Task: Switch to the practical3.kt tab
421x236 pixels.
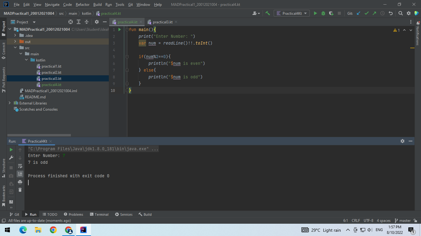Action: [x=162, y=22]
